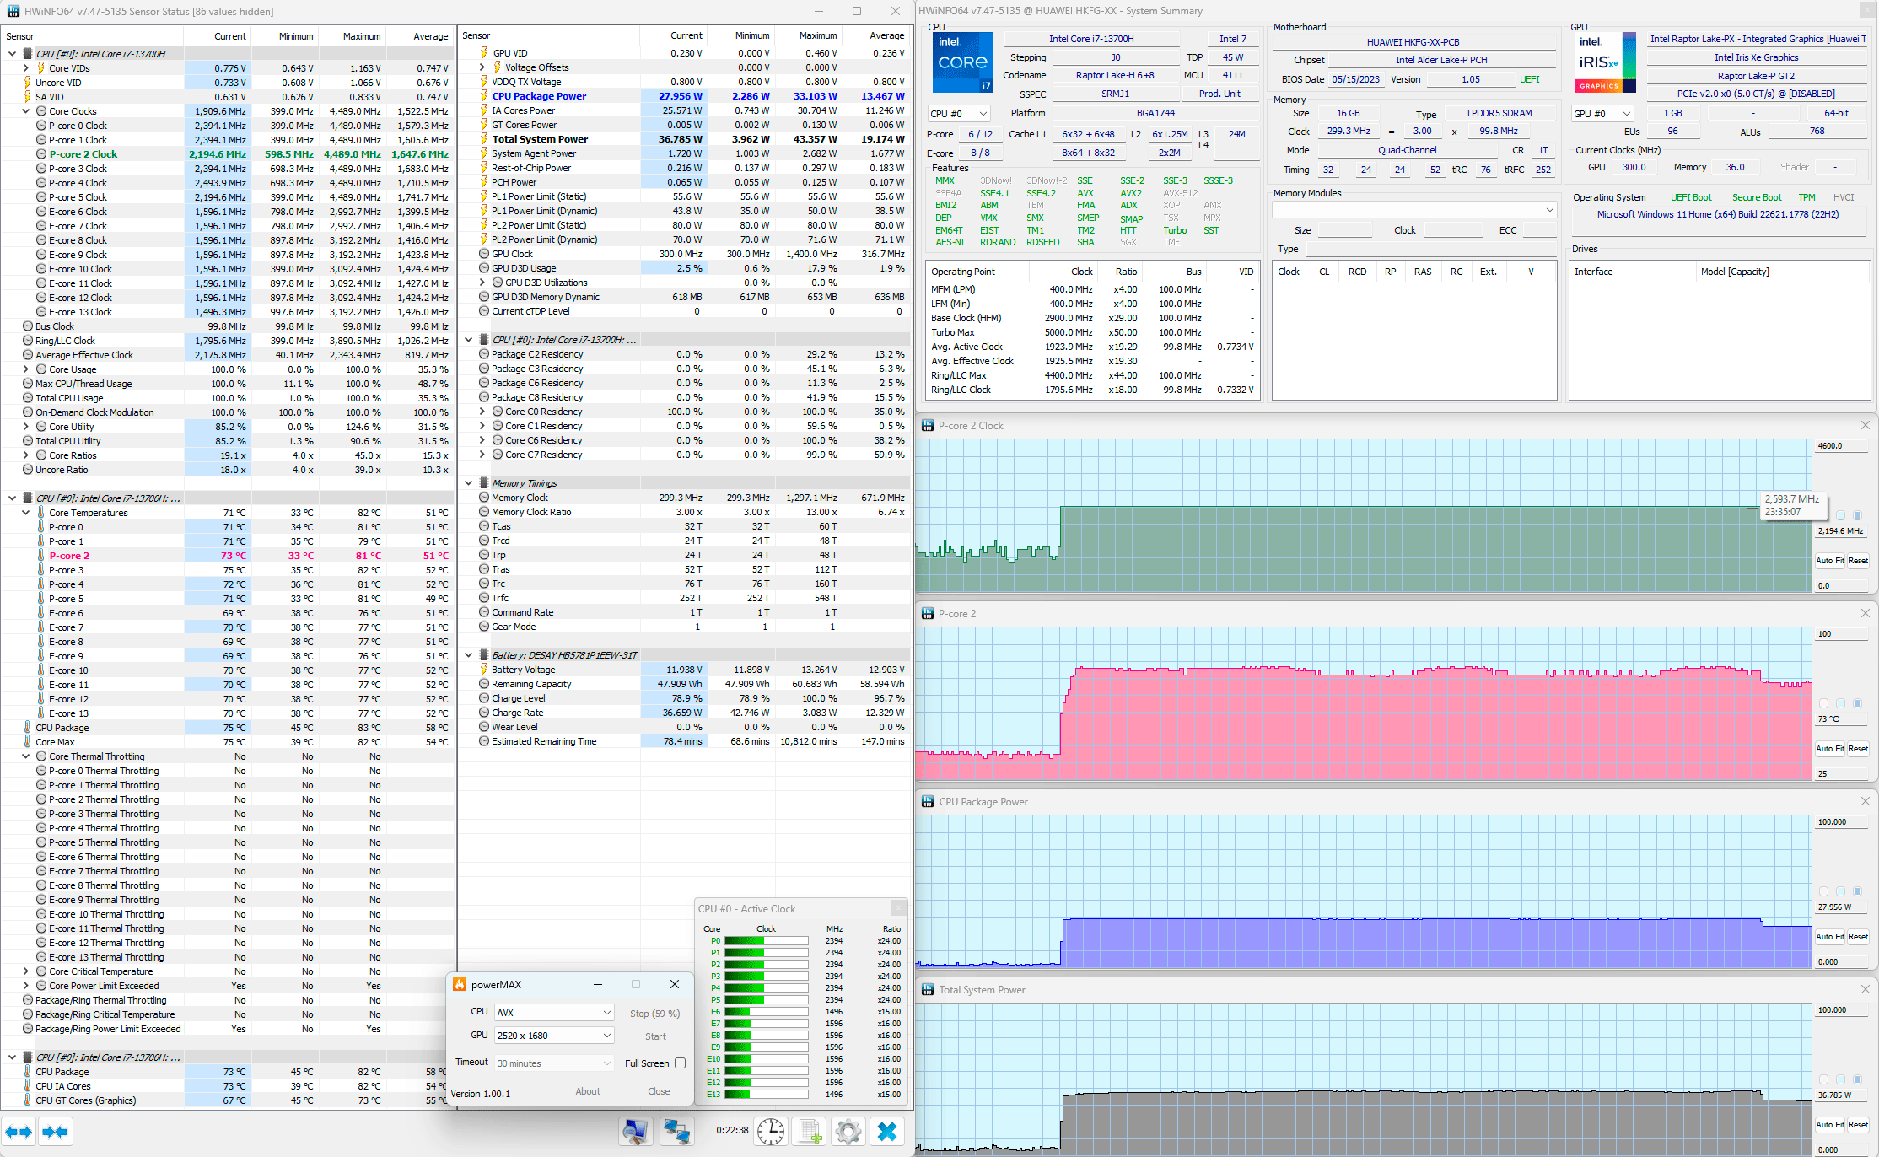Image resolution: width=1879 pixels, height=1157 pixels.
Task: Click the shrink columns inward-arrows icon
Action: pos(55,1132)
